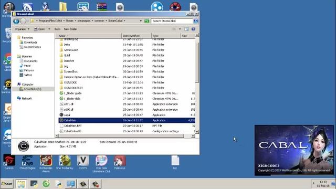Select the yellow folder icon on the desktop
The image size is (336, 189).
(63, 6)
